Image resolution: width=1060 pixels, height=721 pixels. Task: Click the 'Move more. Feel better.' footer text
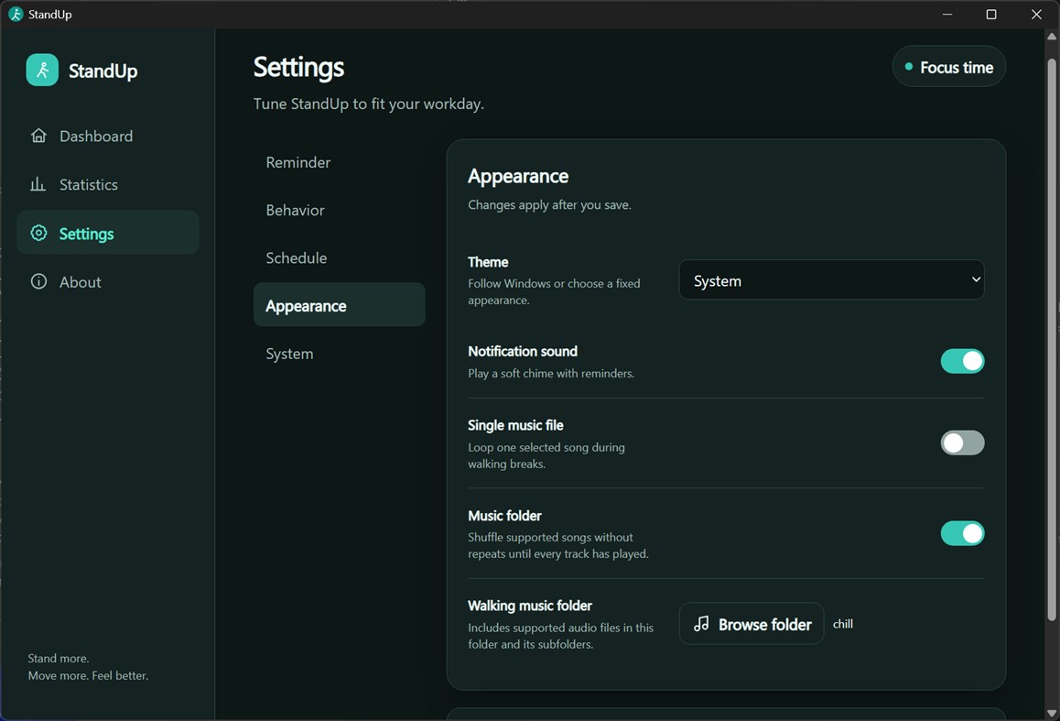(x=88, y=676)
